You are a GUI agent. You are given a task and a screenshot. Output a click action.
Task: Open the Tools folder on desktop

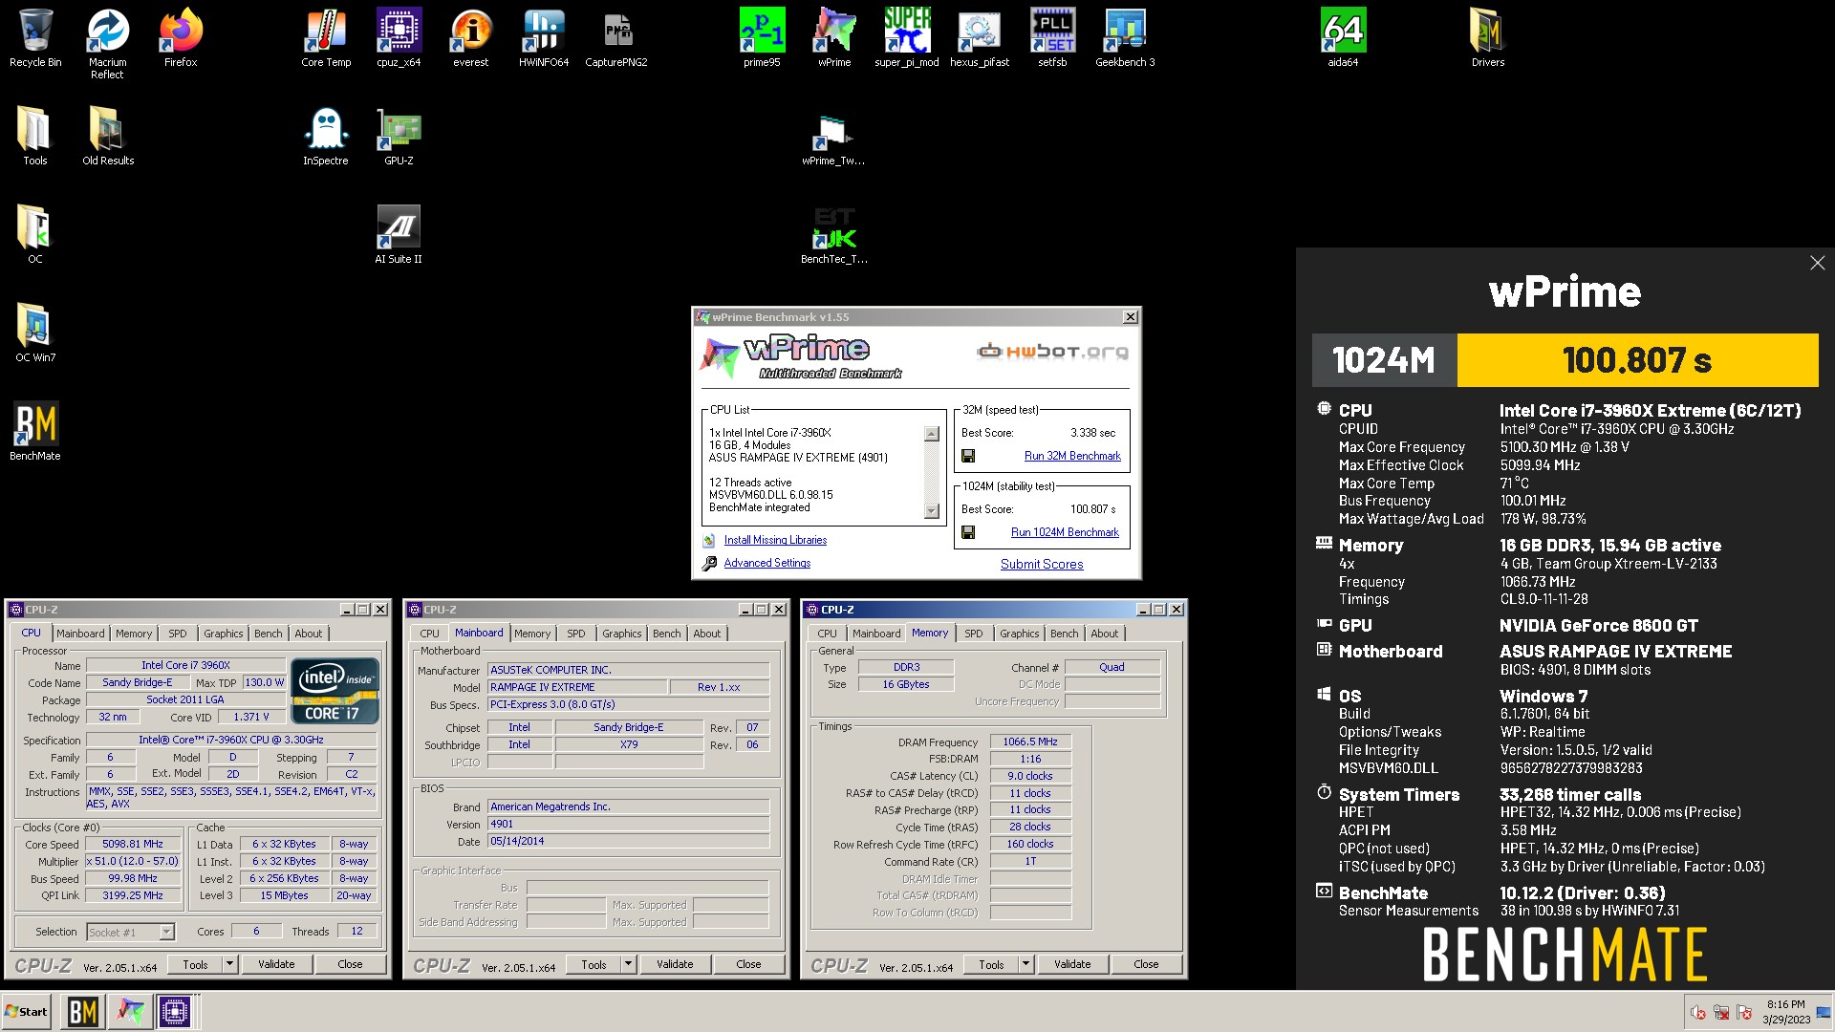pos(35,137)
